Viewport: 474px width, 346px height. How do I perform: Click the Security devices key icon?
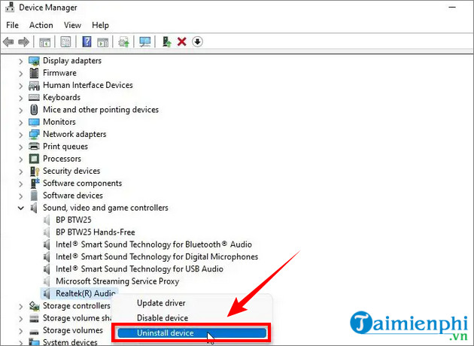[35, 171]
